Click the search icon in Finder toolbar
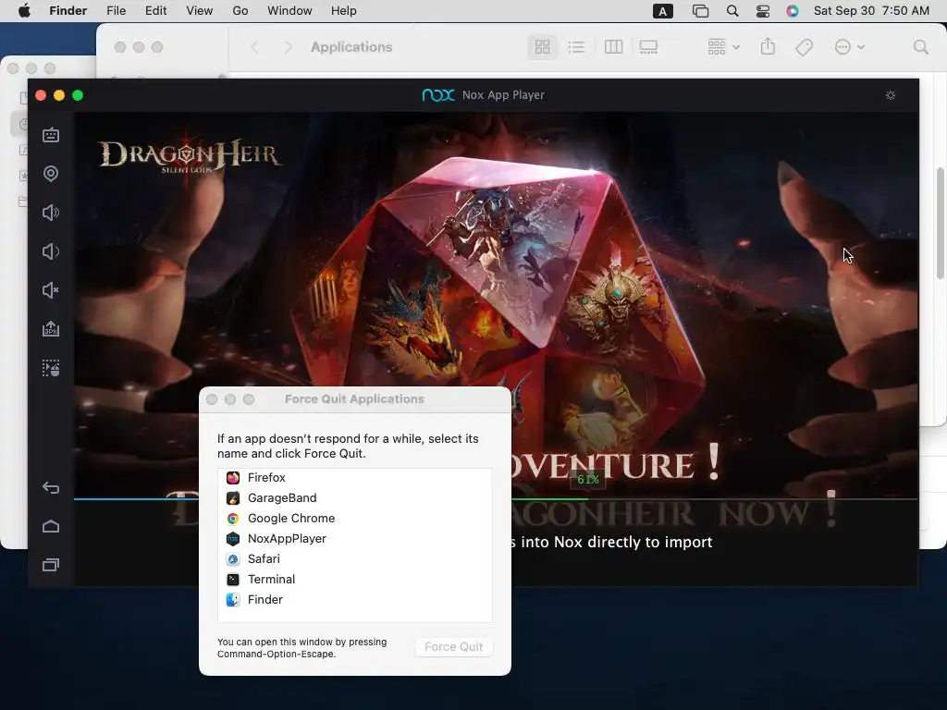Image resolution: width=947 pixels, height=710 pixels. (x=920, y=47)
